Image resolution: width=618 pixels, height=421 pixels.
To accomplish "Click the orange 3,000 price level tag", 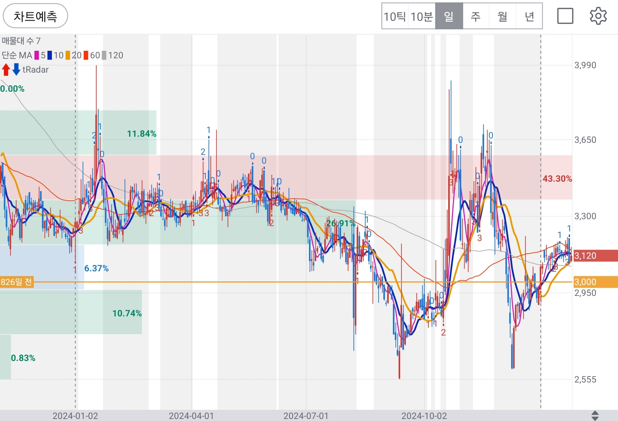I will point(595,282).
